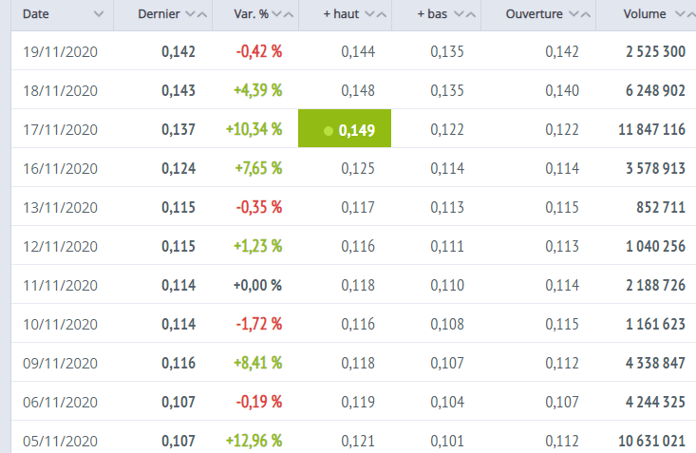Image resolution: width=696 pixels, height=453 pixels.
Task: Open the Date column dropdown chevron
Action: (x=99, y=14)
